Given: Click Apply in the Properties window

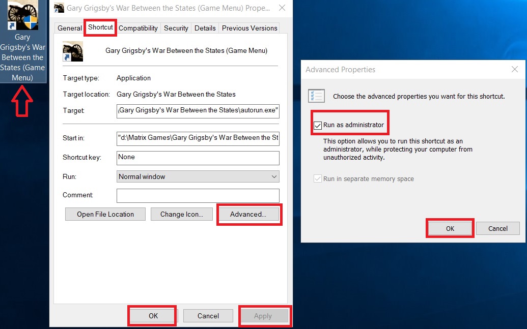Looking at the screenshot, I should [263, 316].
